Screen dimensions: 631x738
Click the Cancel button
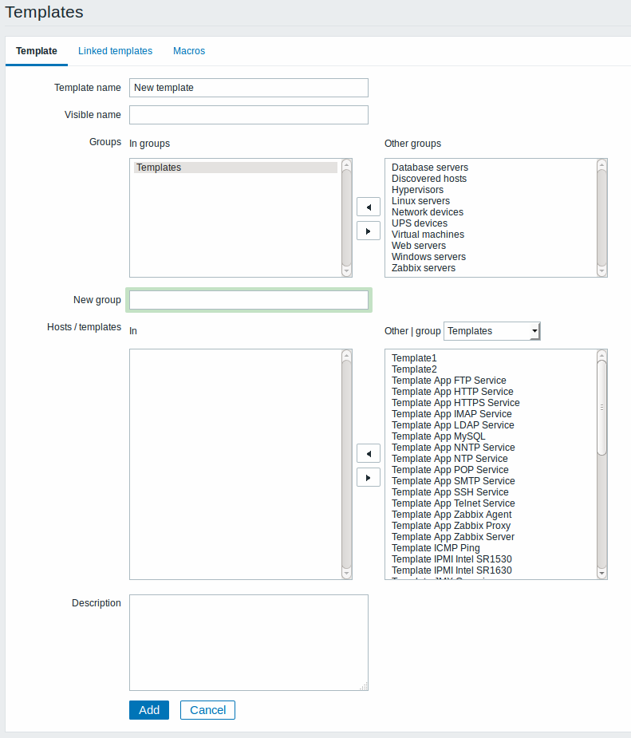[x=207, y=710]
